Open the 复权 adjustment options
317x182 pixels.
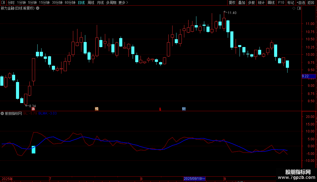pyautogui.click(x=232, y=3)
